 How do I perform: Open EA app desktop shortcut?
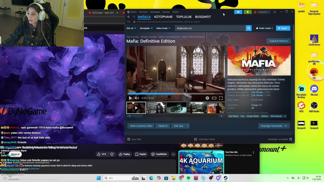314,74
